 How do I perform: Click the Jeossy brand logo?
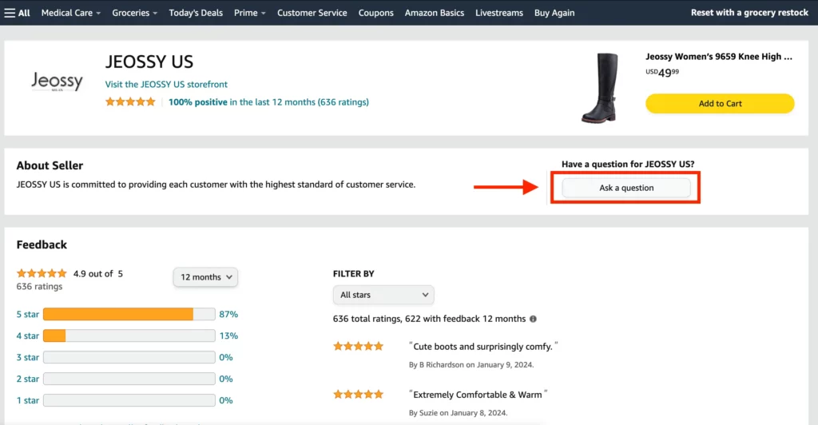click(57, 81)
